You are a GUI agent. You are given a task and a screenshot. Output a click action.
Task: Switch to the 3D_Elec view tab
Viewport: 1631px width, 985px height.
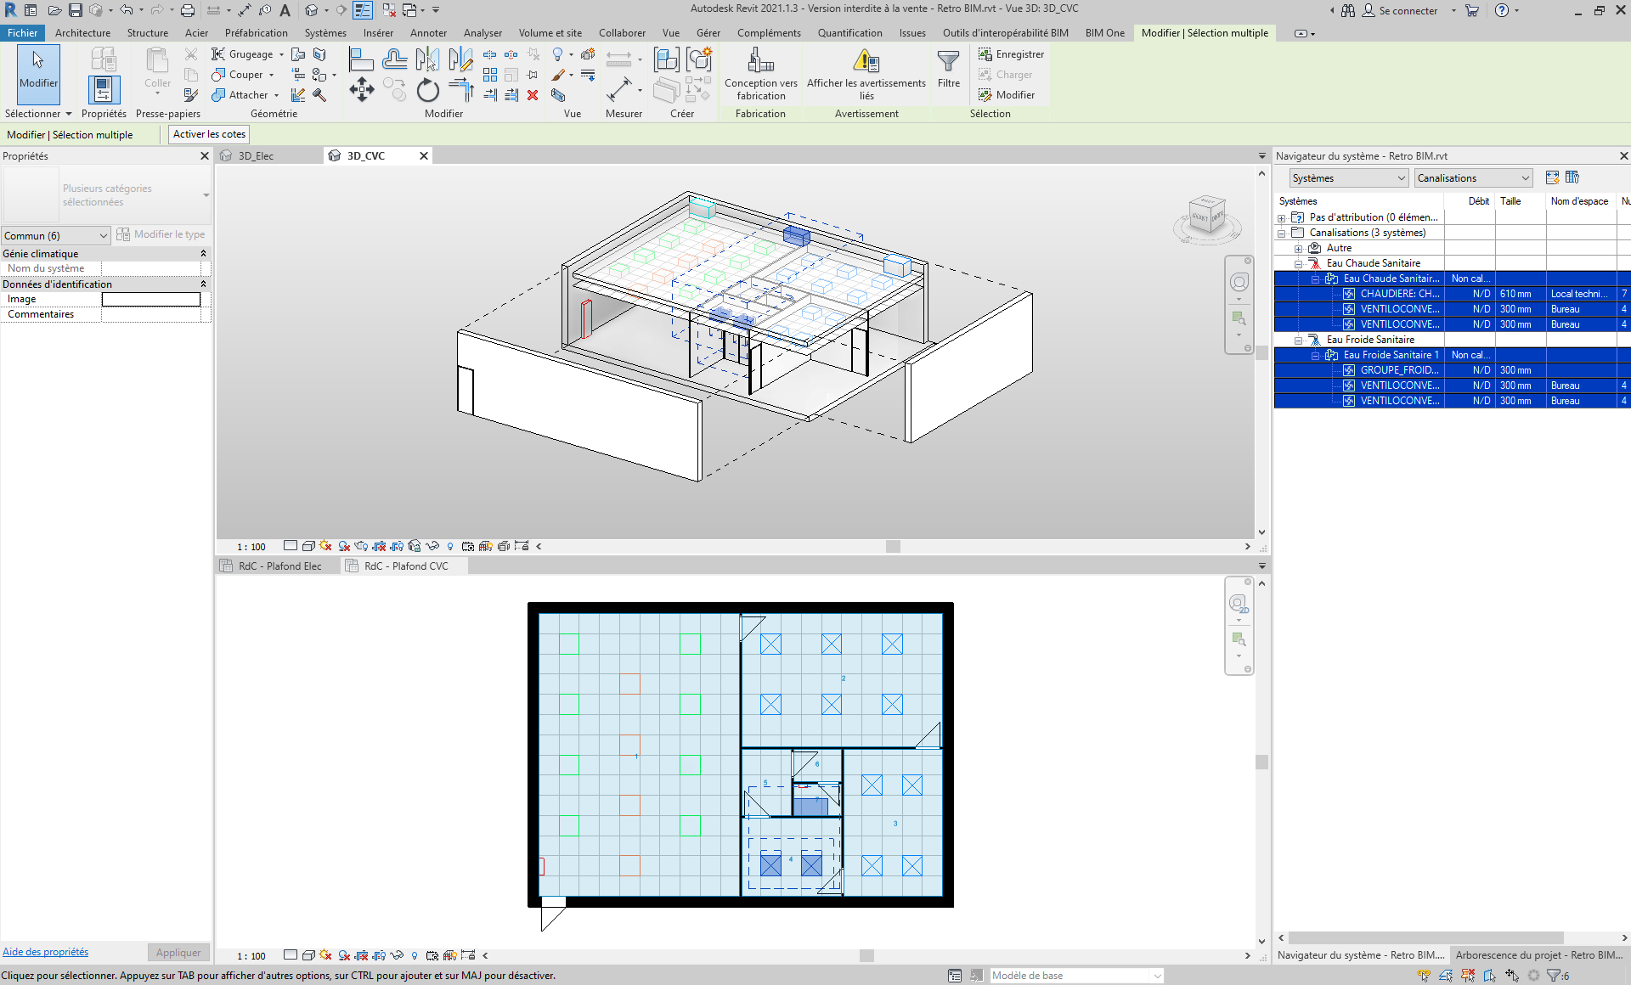pyautogui.click(x=256, y=156)
